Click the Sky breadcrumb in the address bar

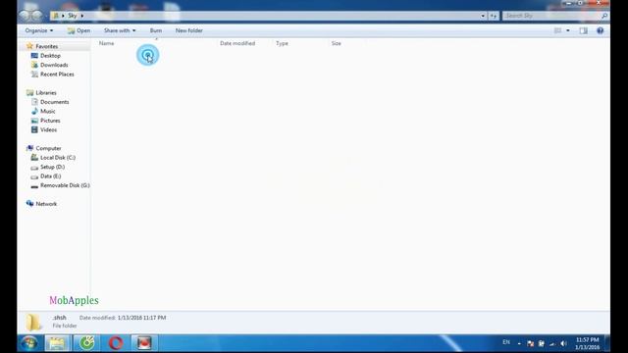click(72, 16)
